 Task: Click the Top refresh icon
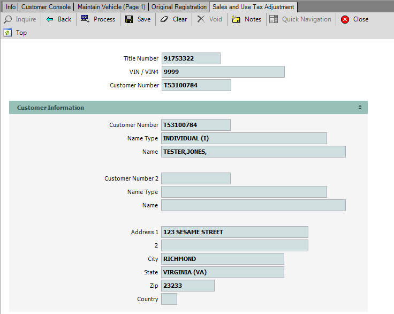tap(7, 33)
